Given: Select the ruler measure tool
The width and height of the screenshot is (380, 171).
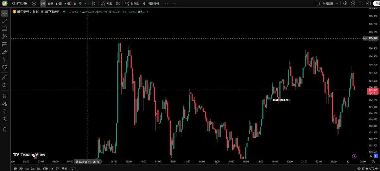Looking at the screenshot, I should pos(5,77).
